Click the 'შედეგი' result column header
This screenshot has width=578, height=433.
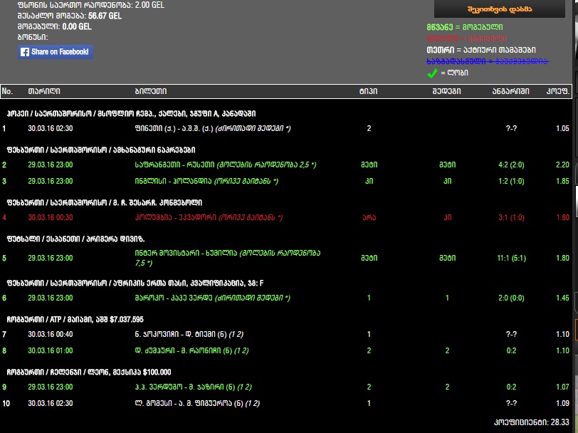(447, 91)
